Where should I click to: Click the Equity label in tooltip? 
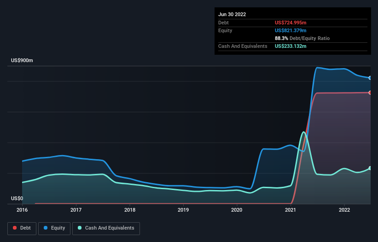(225, 30)
